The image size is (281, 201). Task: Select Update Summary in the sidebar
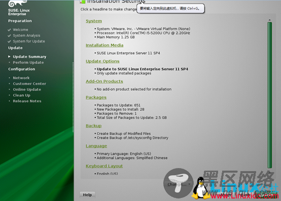point(29,57)
